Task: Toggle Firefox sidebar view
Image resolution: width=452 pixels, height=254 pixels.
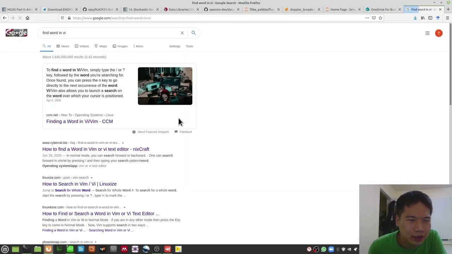Action: [x=430, y=18]
